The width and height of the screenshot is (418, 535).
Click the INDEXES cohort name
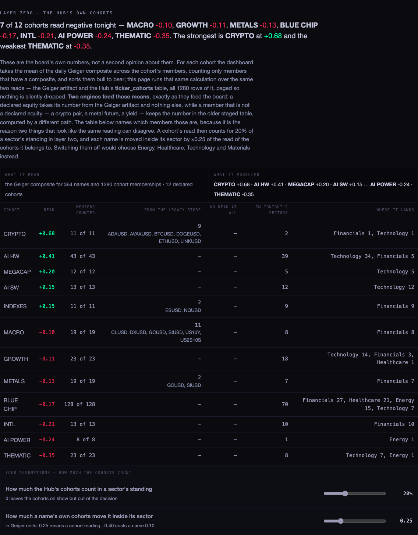pyautogui.click(x=15, y=306)
